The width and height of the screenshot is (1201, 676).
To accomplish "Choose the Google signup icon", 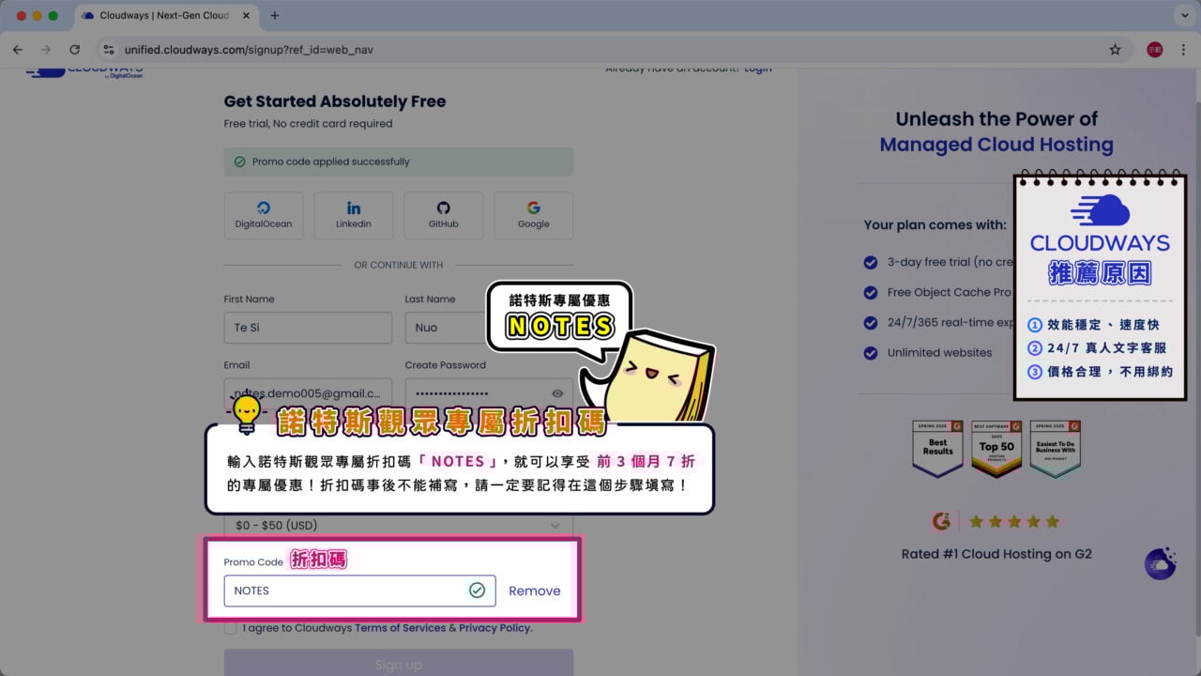I will pos(533,215).
